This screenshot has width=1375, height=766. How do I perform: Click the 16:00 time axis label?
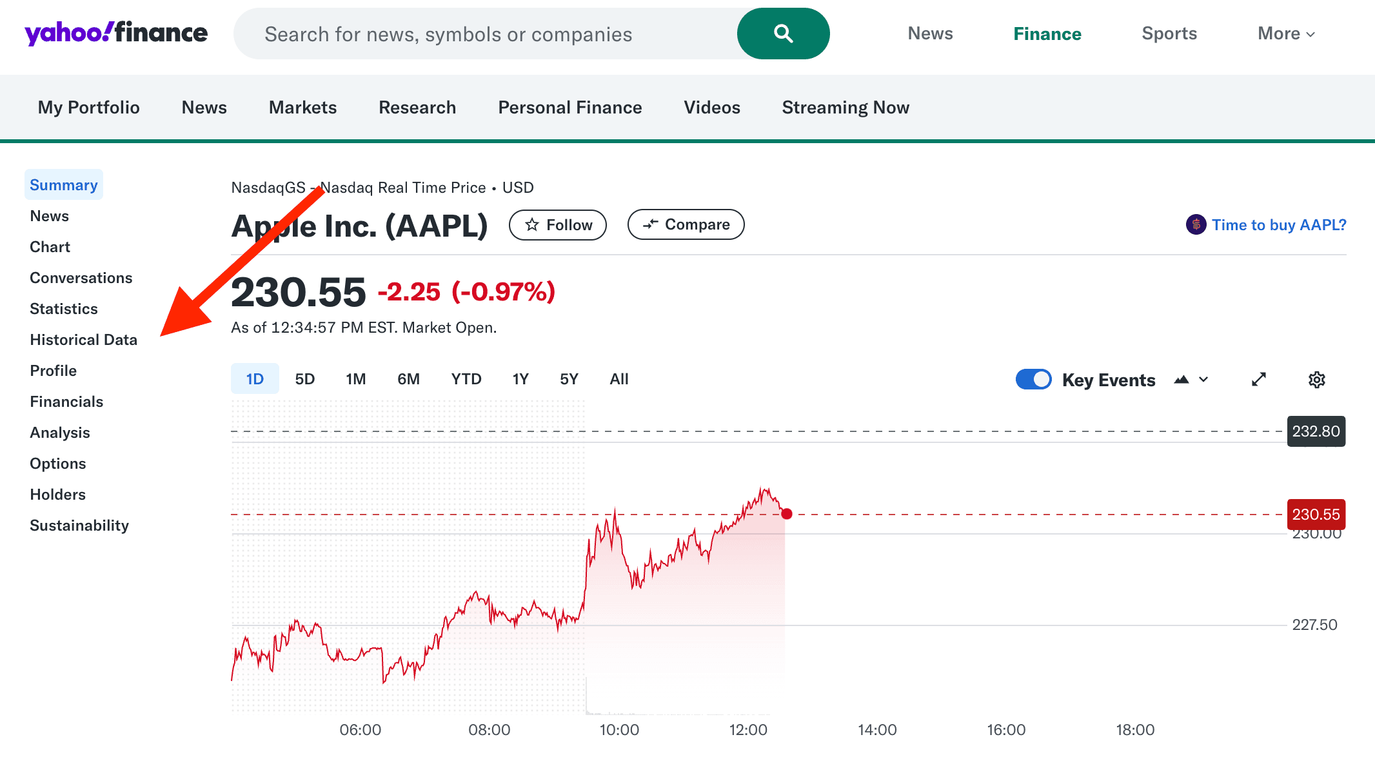pos(1006,730)
